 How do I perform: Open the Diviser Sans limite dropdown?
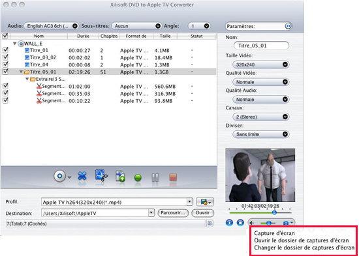261,134
